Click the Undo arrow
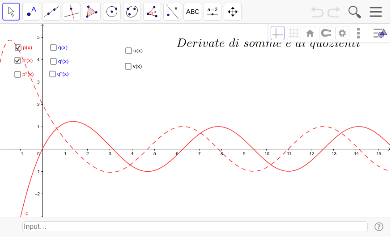Viewport: 391px width, 237px height. 317,12
